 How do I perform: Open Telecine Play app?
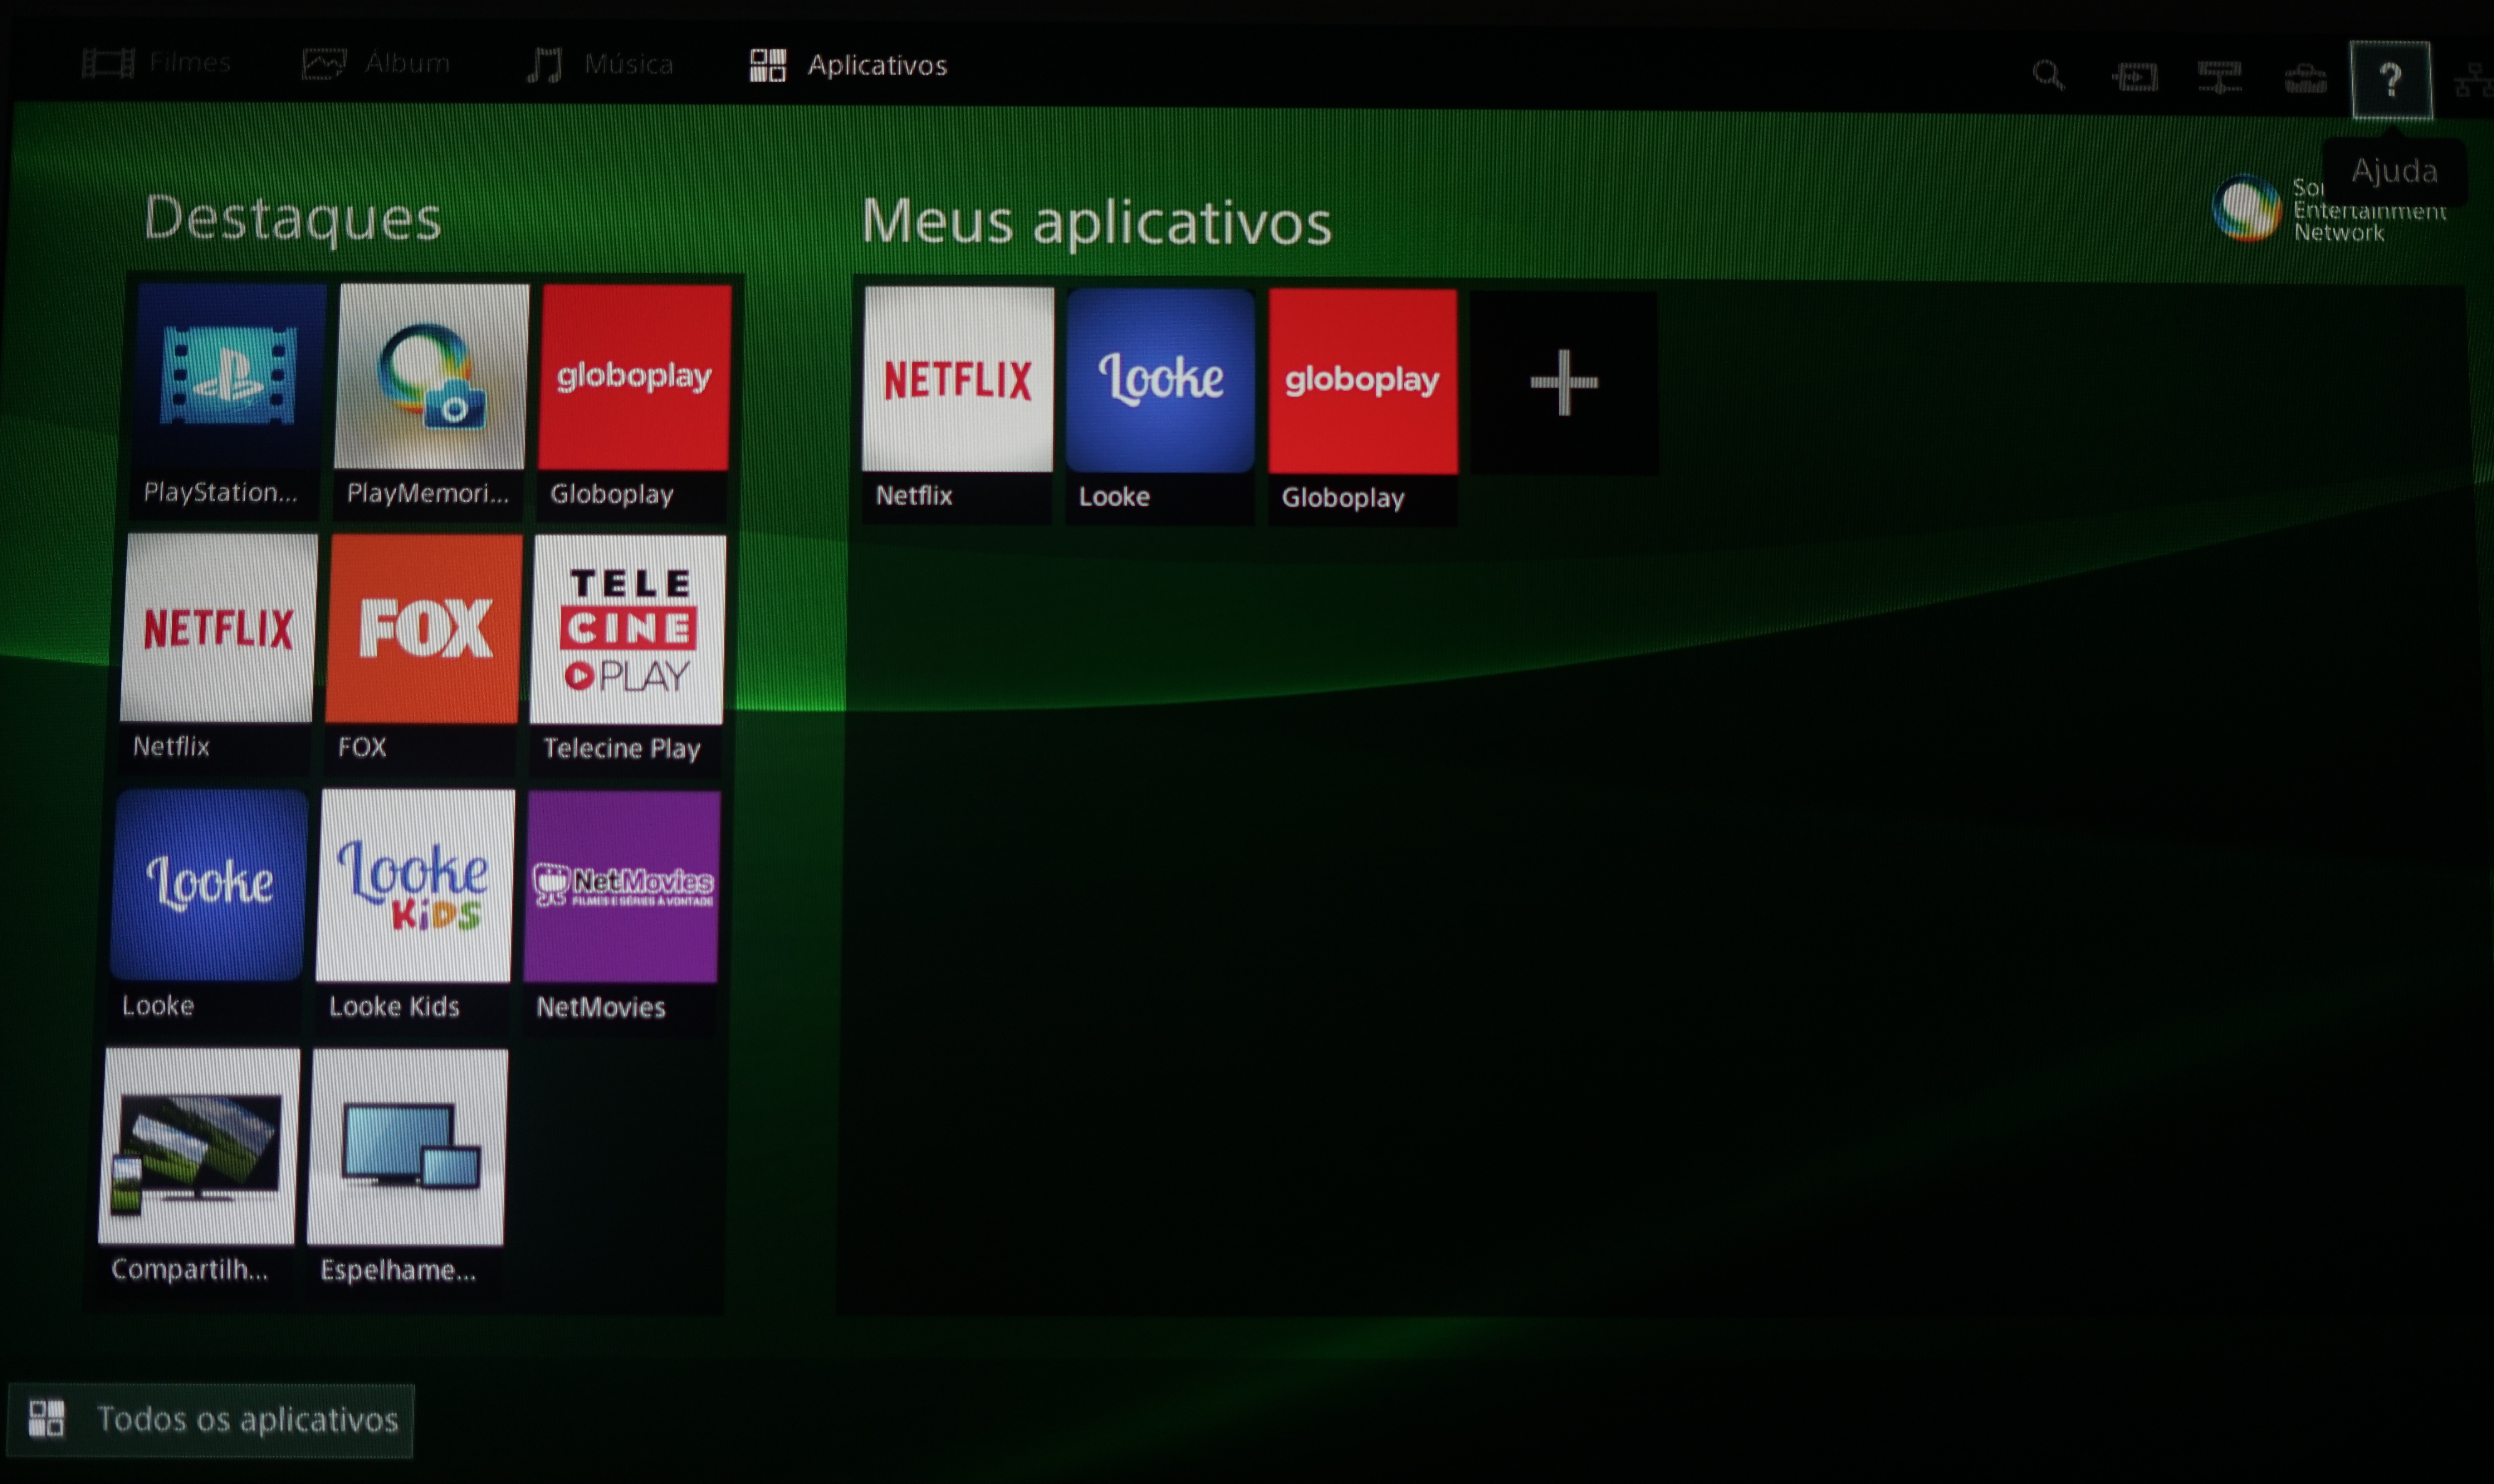[x=627, y=654]
